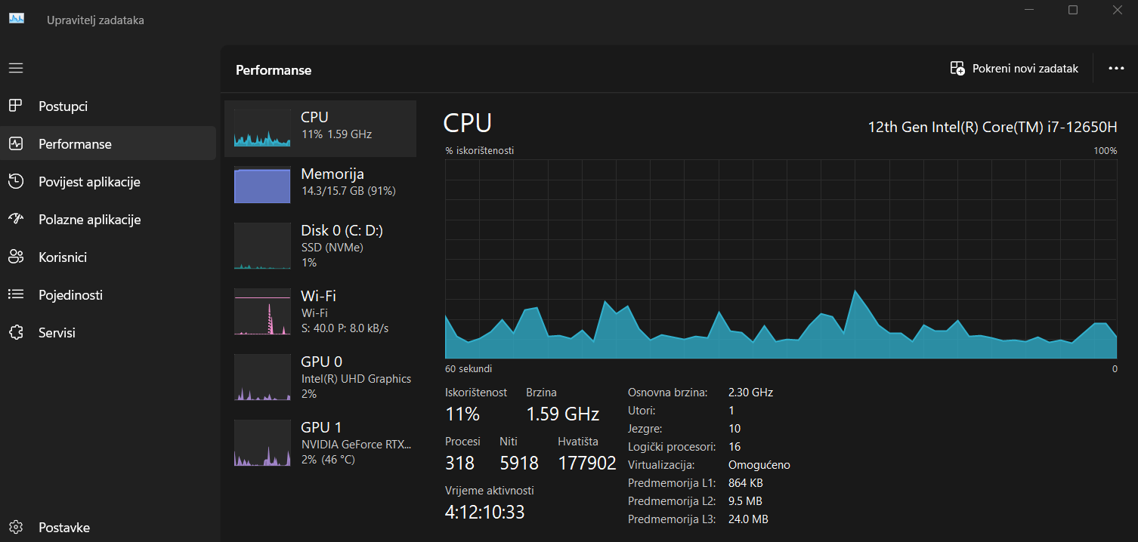Go to the Pojedinosti page
1138x542 pixels.
(x=108, y=294)
